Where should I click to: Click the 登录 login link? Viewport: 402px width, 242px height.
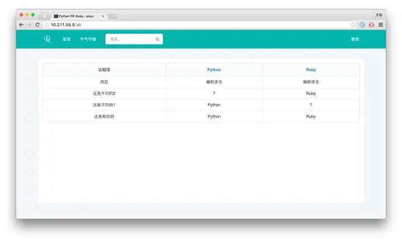pyautogui.click(x=355, y=39)
